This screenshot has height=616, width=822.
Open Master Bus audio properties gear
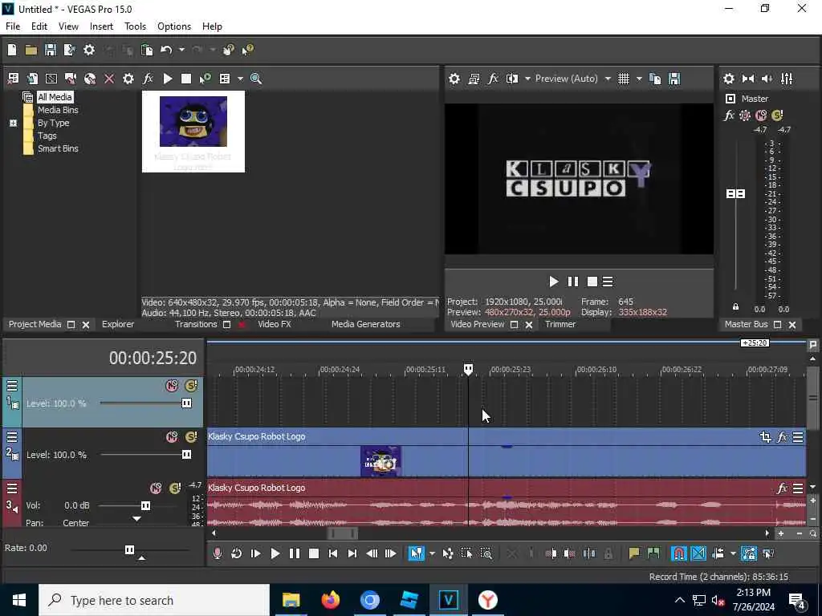(x=729, y=79)
